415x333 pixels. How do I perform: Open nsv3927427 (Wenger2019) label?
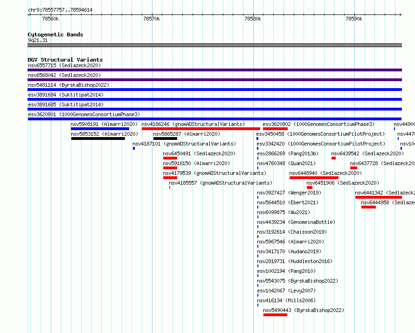tap(289, 193)
